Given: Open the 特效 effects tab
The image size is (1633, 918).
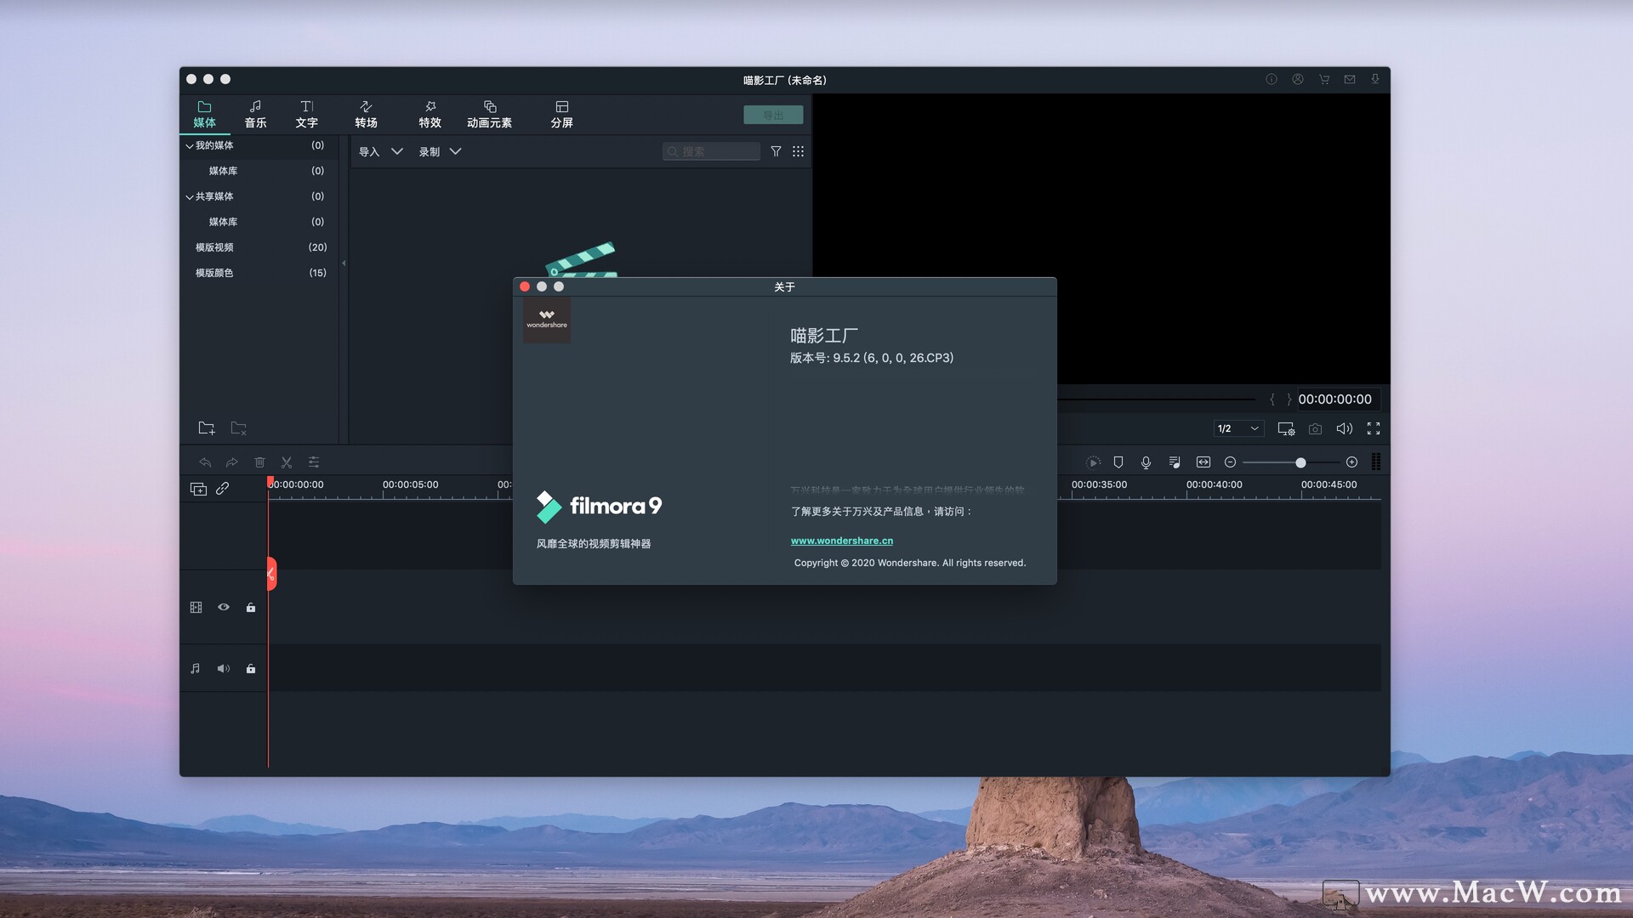Looking at the screenshot, I should (x=430, y=113).
